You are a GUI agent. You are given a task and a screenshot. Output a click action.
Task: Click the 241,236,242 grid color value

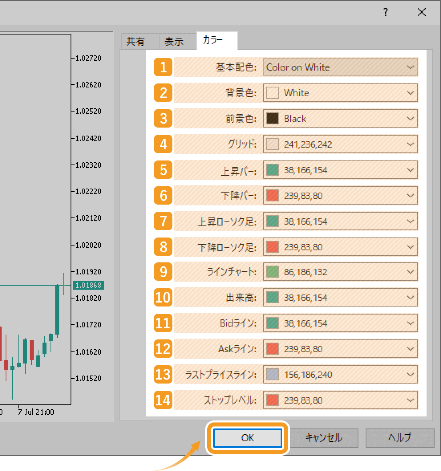point(308,144)
